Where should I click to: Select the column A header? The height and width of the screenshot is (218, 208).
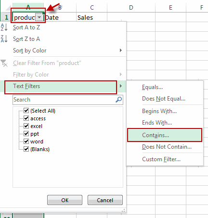pyautogui.click(x=28, y=7)
